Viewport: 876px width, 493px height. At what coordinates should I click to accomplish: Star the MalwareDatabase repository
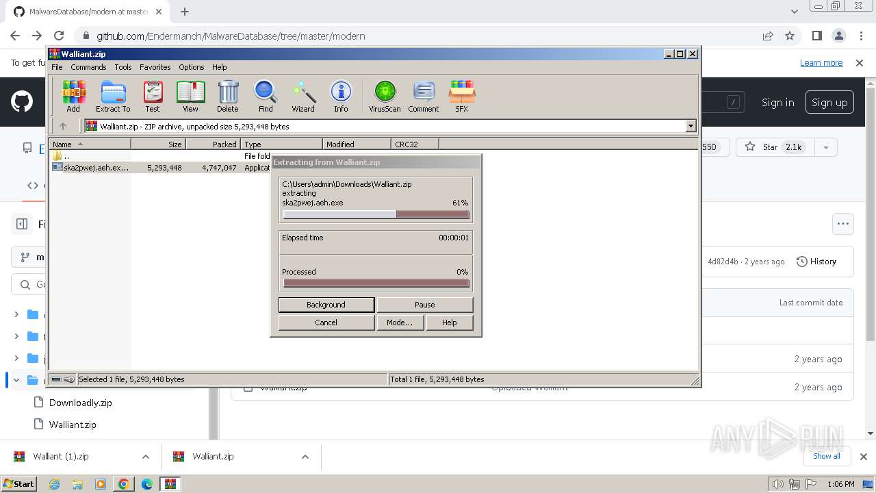coord(774,147)
